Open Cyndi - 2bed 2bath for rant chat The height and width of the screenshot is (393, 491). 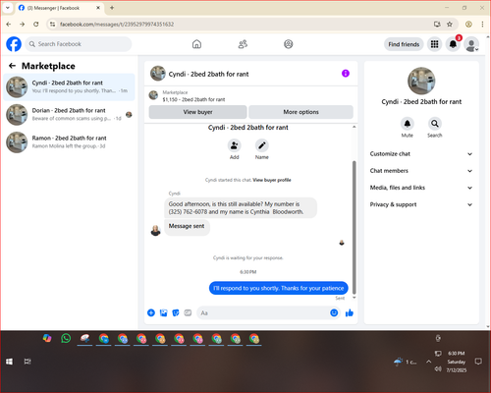click(x=69, y=87)
